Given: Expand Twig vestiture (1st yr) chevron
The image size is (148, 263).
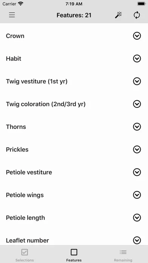Looking at the screenshot, I should tap(137, 81).
